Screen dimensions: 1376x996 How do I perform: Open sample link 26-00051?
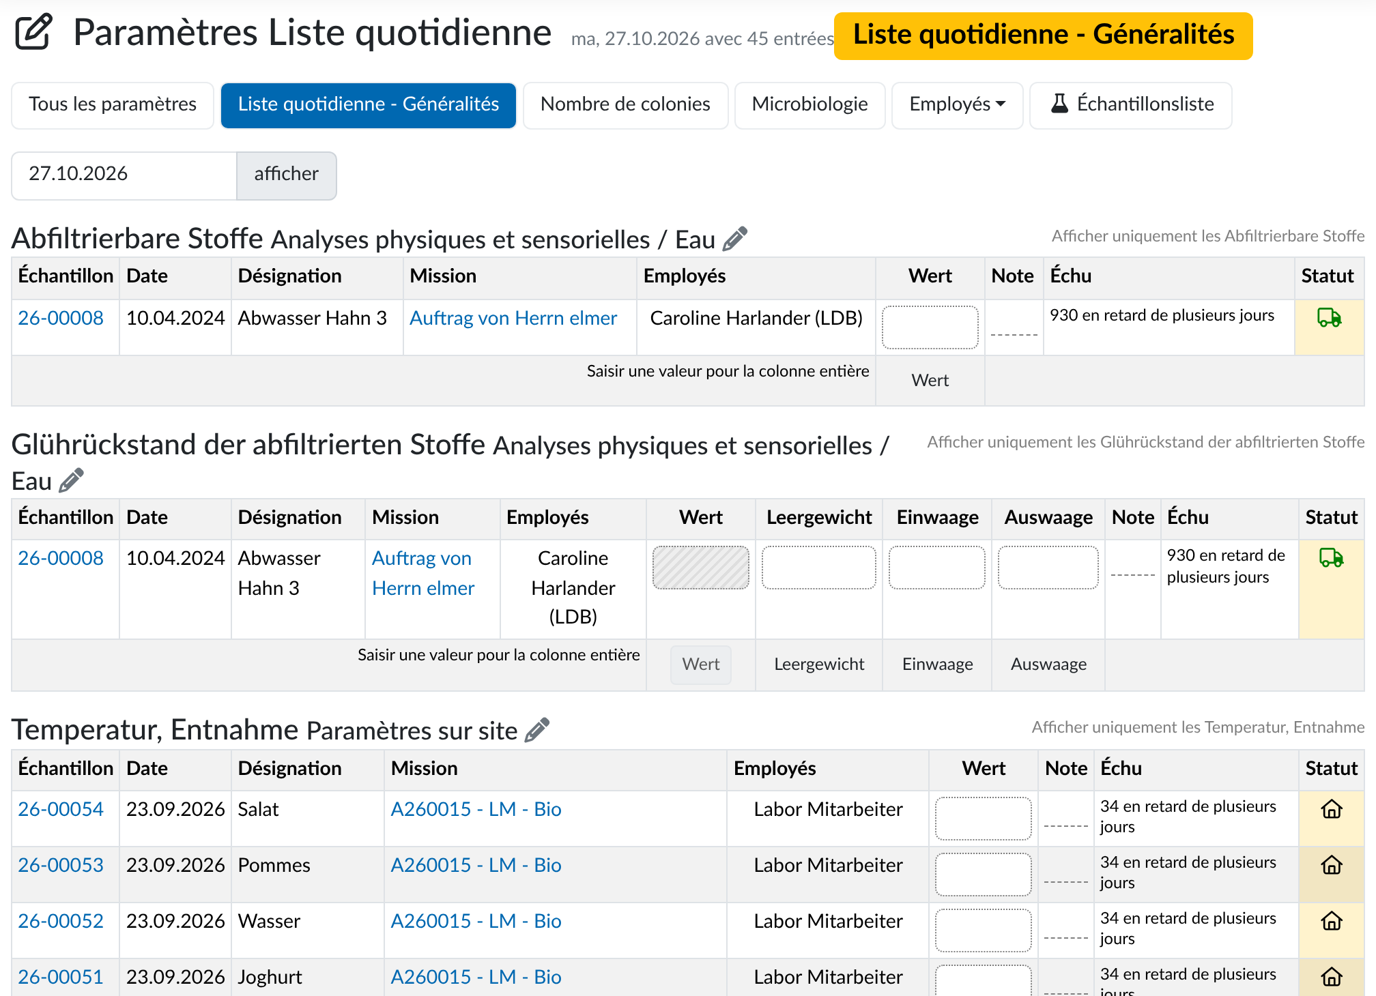[61, 977]
